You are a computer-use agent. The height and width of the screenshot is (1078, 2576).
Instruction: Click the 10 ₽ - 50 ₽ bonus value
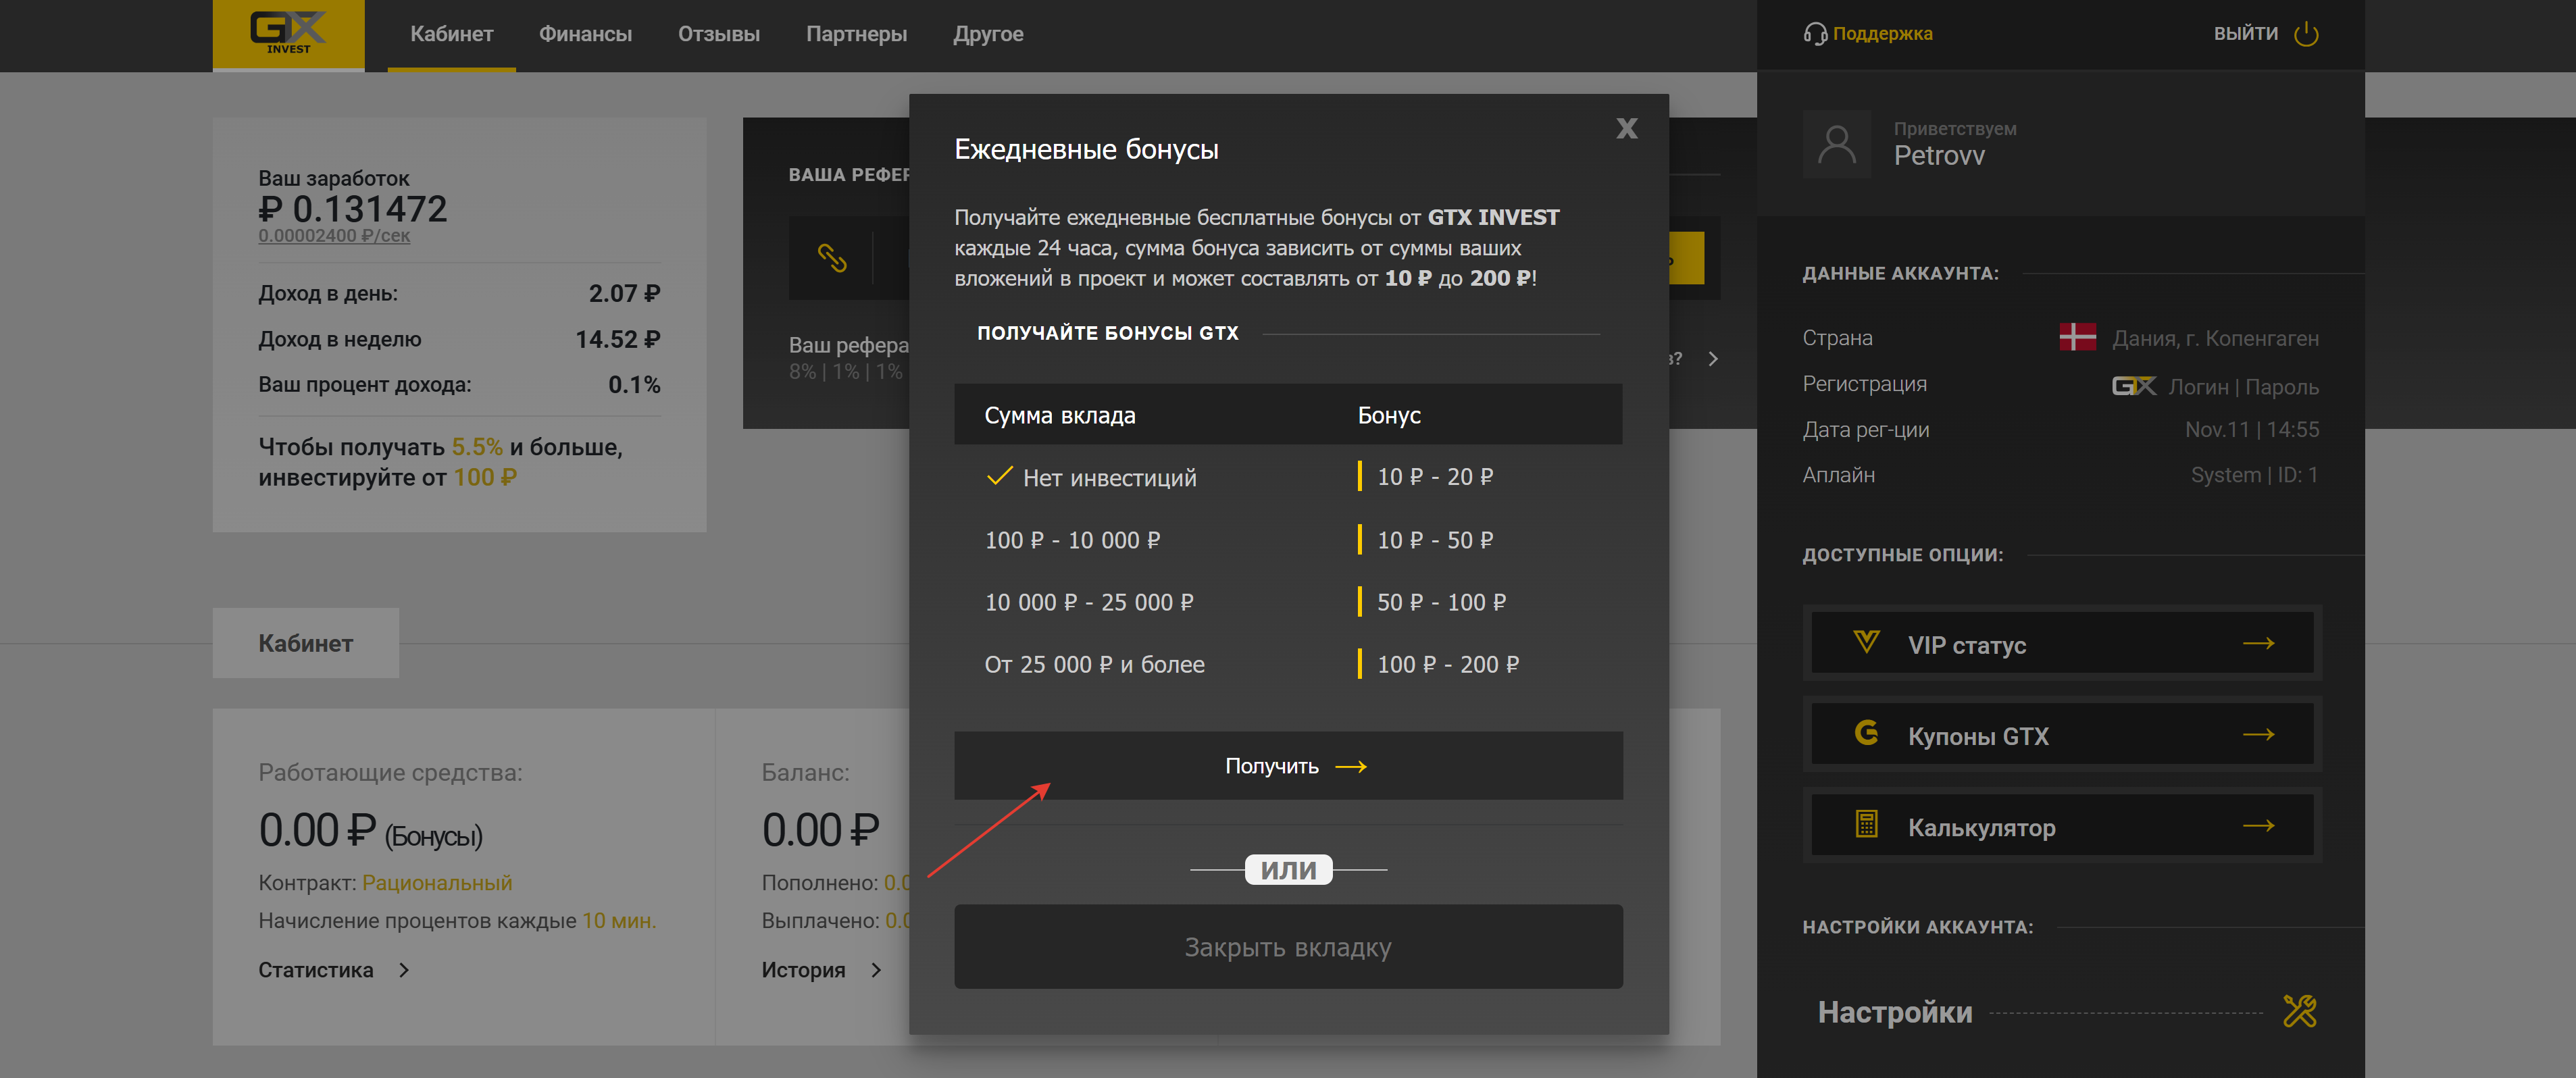pyautogui.click(x=1435, y=540)
